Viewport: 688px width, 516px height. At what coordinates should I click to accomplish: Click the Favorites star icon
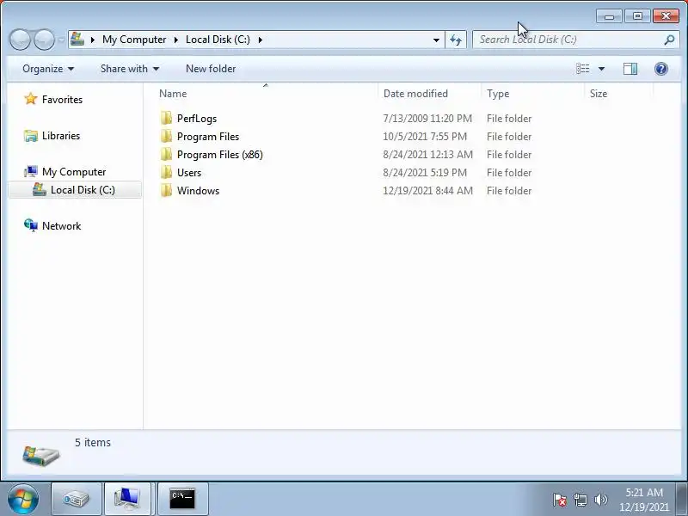(31, 99)
